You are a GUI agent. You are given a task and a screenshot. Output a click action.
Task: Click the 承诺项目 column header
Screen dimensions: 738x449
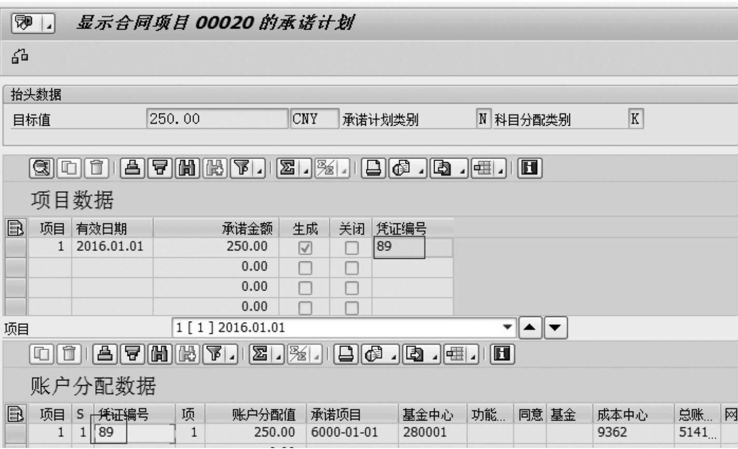point(352,414)
